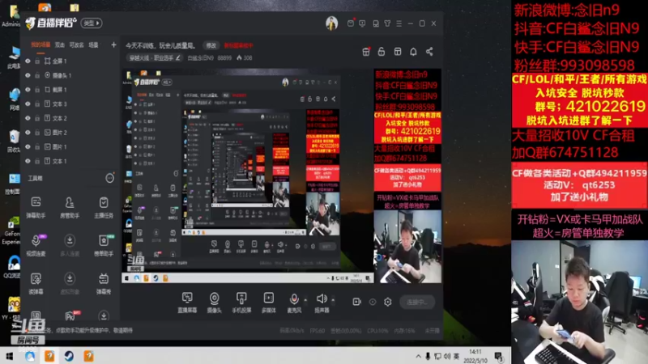Viewport: 648px width, 364px height.
Task: Click the record video icon beside 扬声器
Action: point(356,302)
